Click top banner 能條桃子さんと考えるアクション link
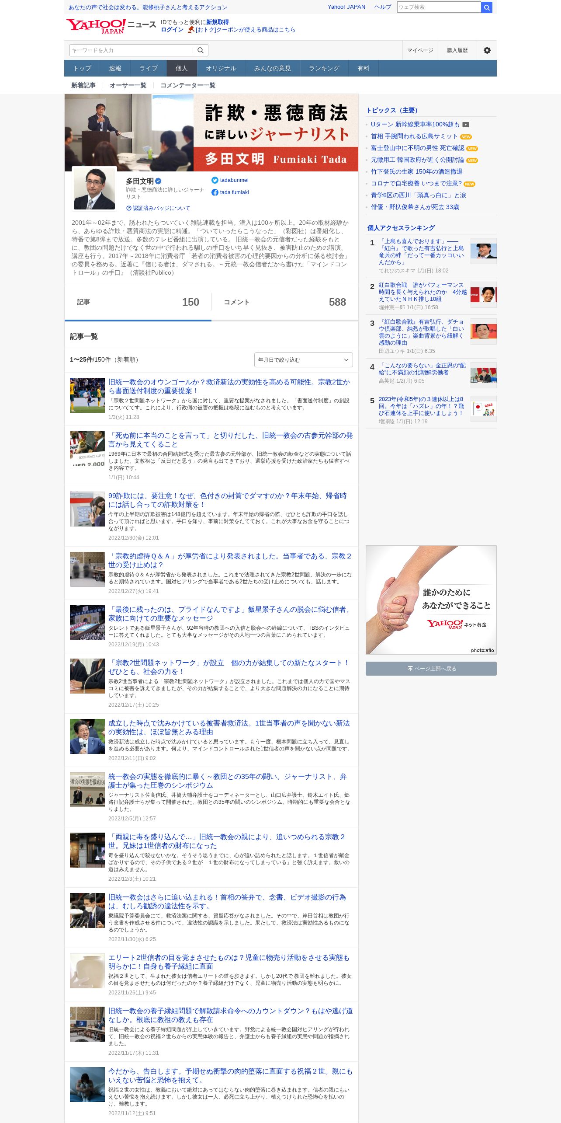 [148, 7]
